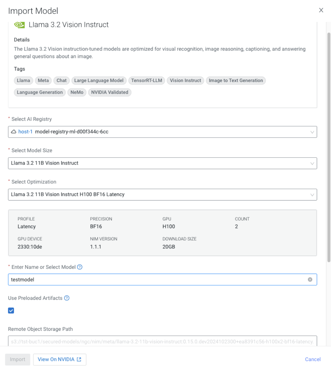The image size is (331, 372).
Task: Click the cloud icon in AI Registry field
Action: [14, 132]
